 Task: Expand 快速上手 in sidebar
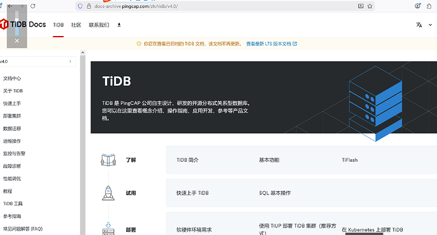12,104
